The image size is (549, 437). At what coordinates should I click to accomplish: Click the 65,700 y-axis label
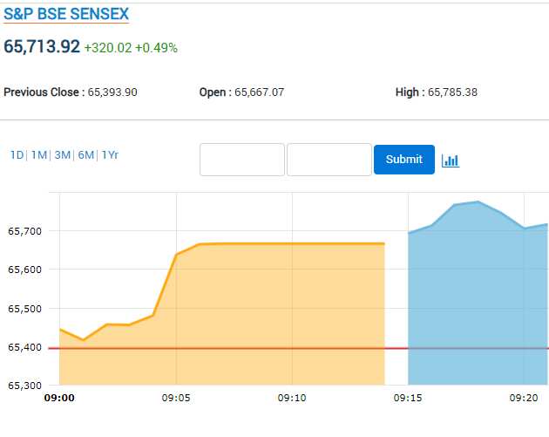(x=24, y=231)
